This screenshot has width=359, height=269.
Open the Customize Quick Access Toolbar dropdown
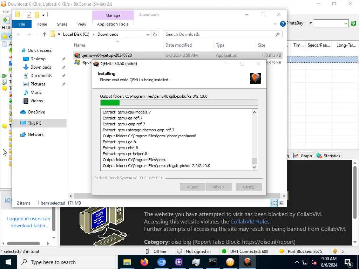coord(43,15)
